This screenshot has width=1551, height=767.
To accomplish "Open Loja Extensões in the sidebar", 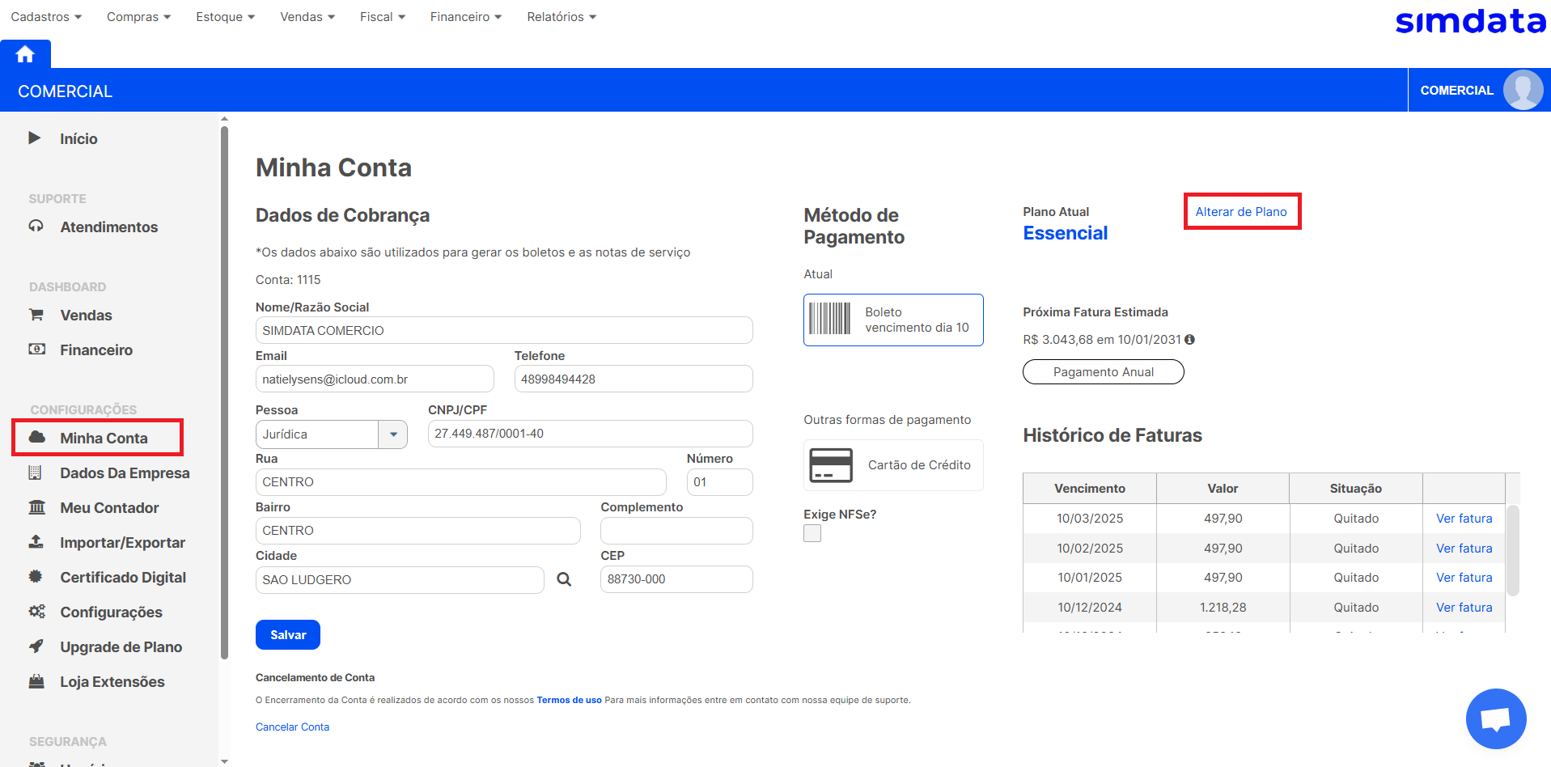I will [112, 682].
